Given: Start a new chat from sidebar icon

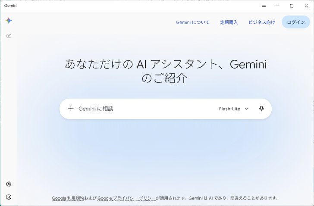Looking at the screenshot, I should (9, 36).
